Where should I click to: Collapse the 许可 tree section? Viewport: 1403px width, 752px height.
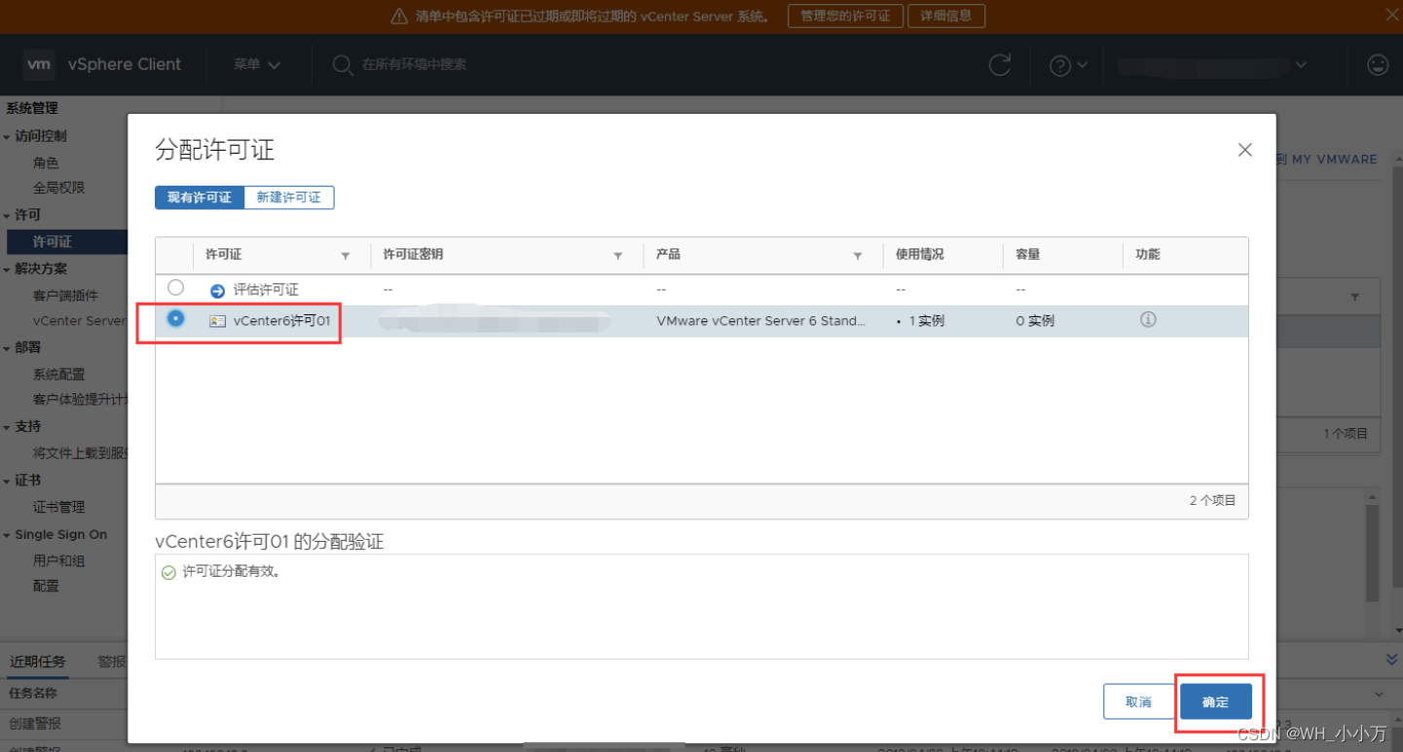pyautogui.click(x=7, y=216)
